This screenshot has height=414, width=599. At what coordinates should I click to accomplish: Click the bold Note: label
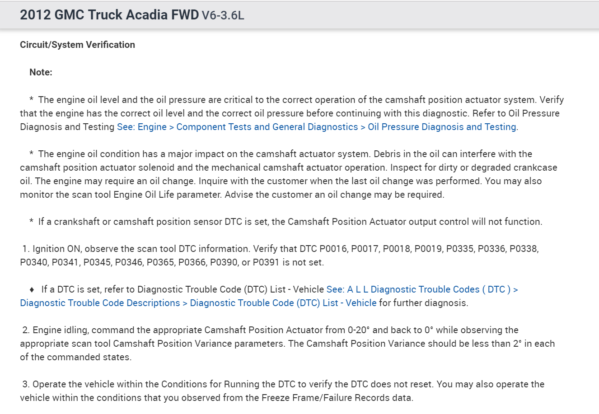[x=41, y=72]
